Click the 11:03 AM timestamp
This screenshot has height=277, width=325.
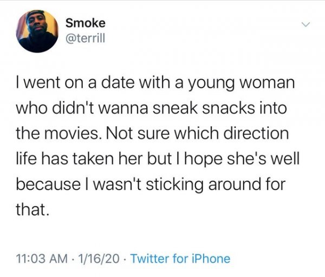pos(41,259)
